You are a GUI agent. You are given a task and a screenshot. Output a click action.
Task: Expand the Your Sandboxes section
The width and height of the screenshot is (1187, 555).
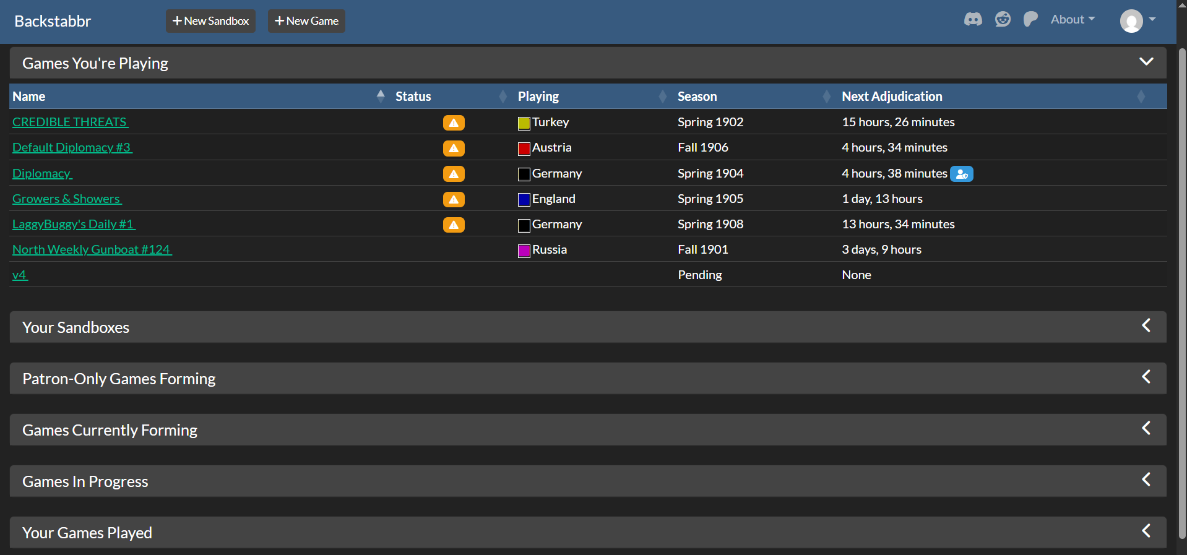click(1146, 326)
